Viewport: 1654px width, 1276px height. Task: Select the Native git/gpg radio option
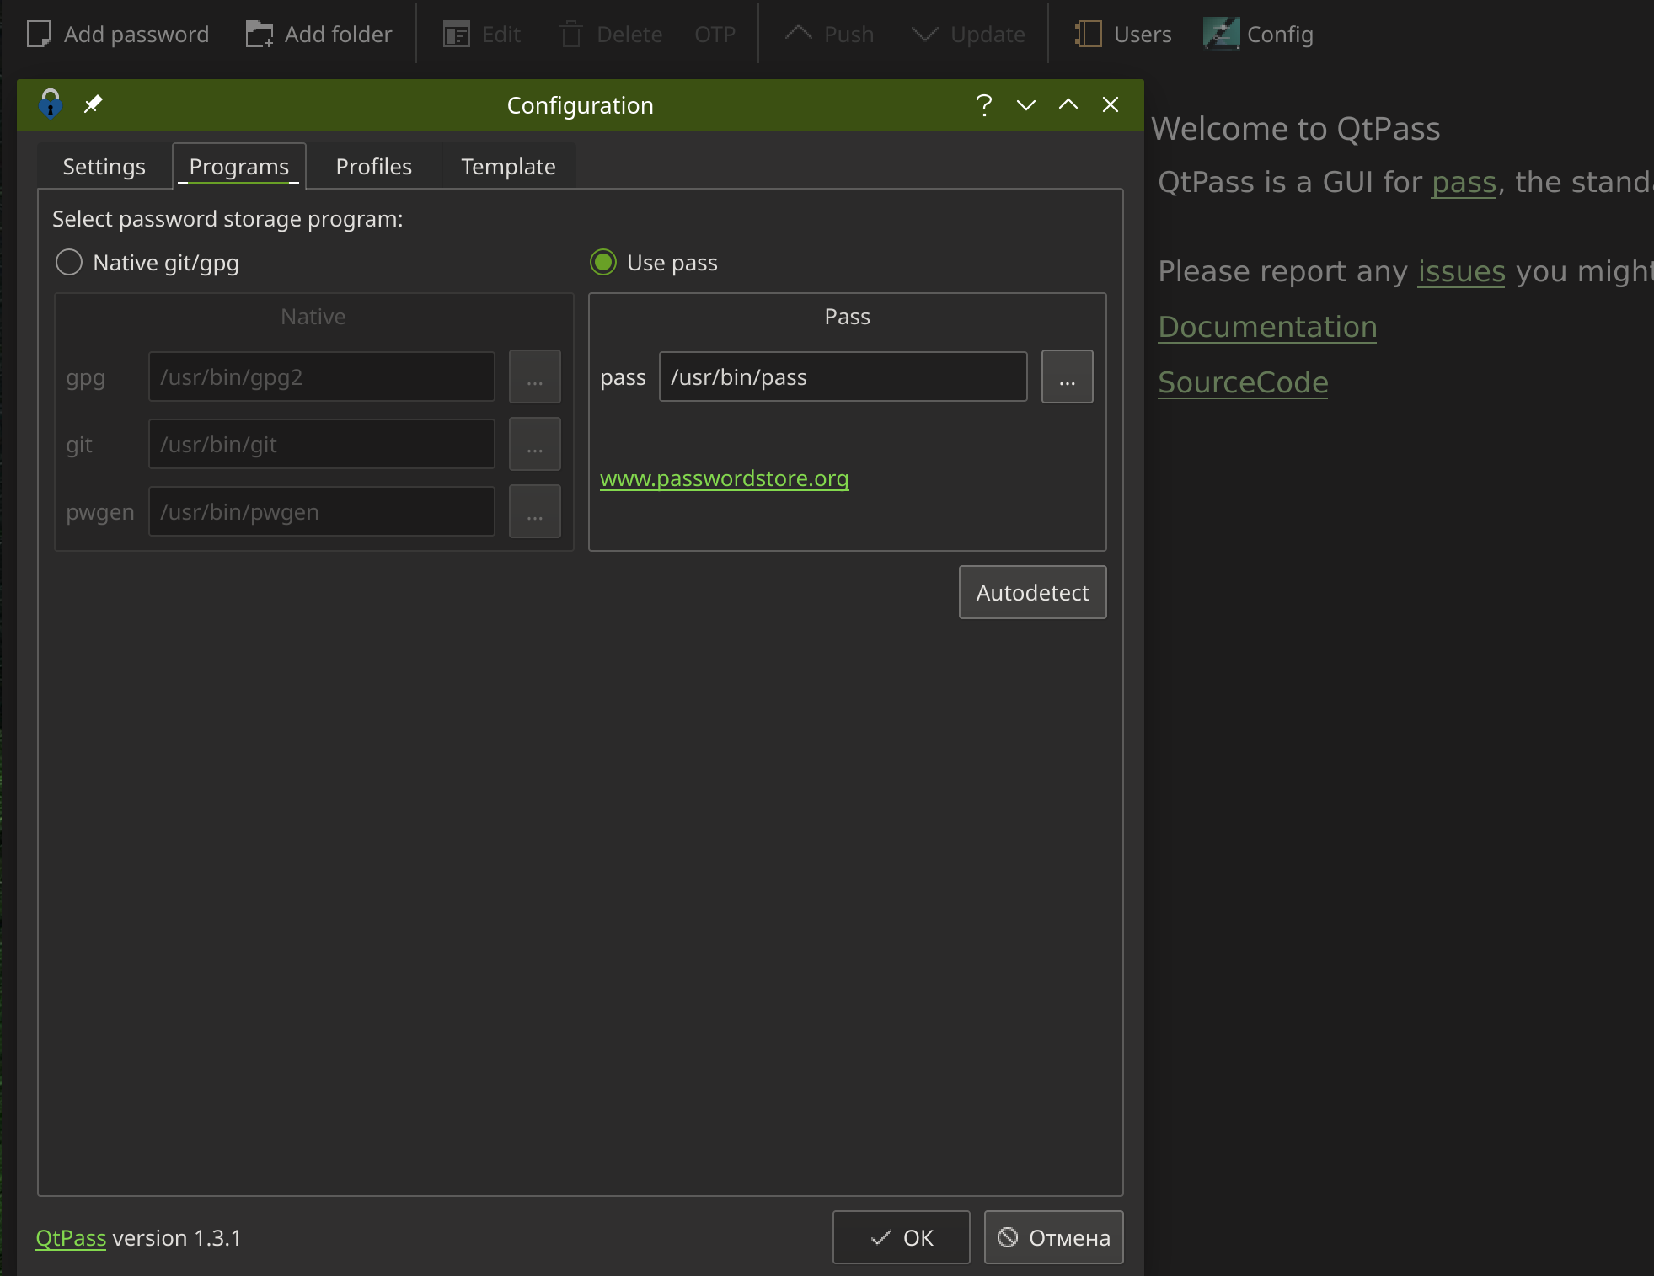pos(69,263)
